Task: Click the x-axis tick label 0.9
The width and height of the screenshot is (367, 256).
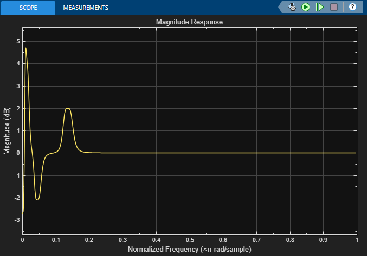Action: pyautogui.click(x=323, y=239)
